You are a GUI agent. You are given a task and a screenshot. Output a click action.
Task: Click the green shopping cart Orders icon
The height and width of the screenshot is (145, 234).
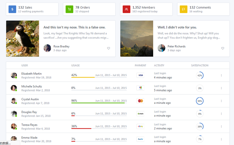tap(69, 9)
